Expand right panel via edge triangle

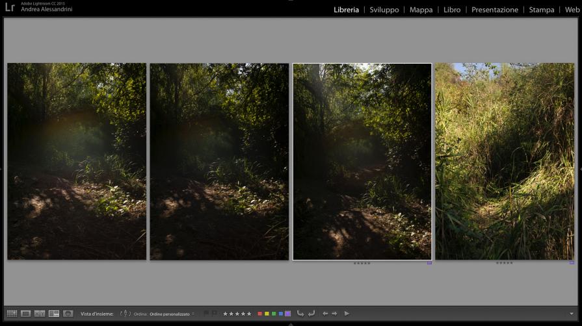(581, 169)
